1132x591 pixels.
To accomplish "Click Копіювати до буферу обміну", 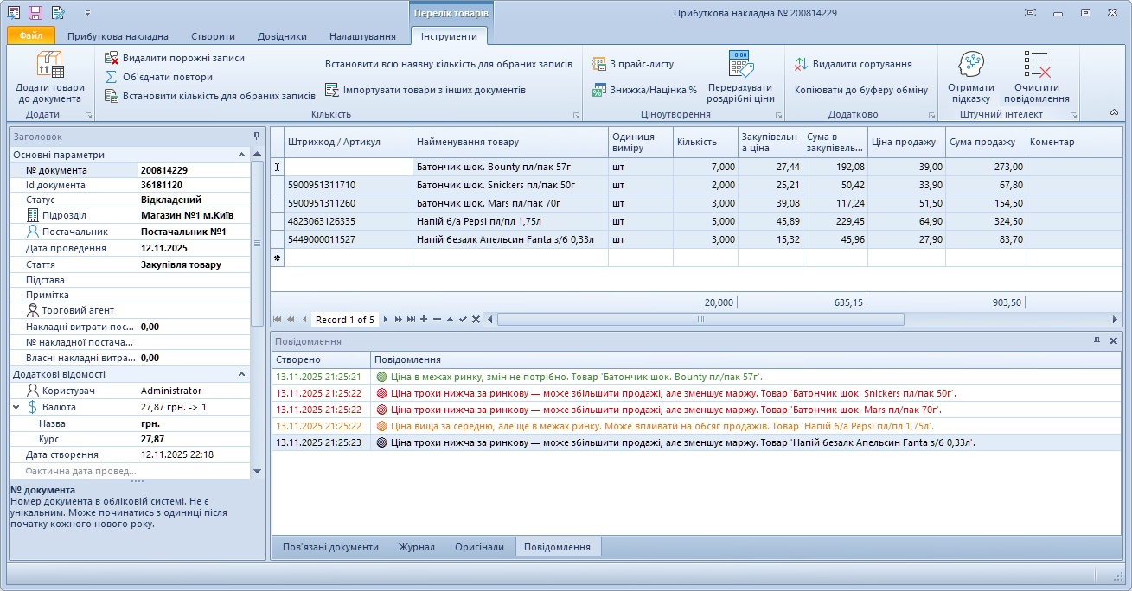I will click(x=860, y=90).
